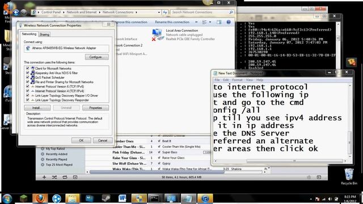Open Microsoft Word from the taskbar

122,198
